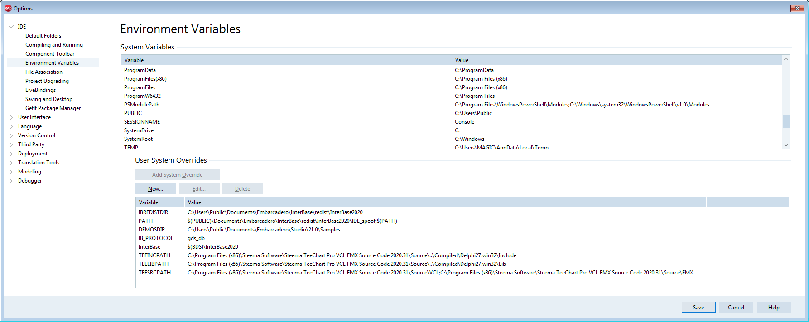This screenshot has width=809, height=322.
Task: Select Saving and Desktop page
Action: tap(49, 99)
